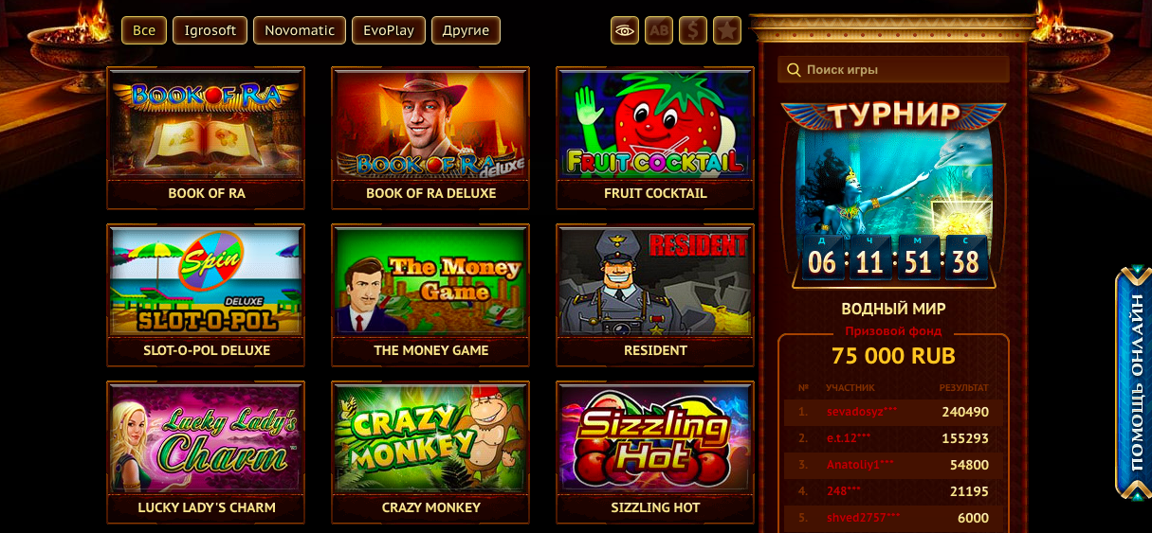Toggle the star favorites icon
Screen dimensions: 1152x533
point(726,30)
